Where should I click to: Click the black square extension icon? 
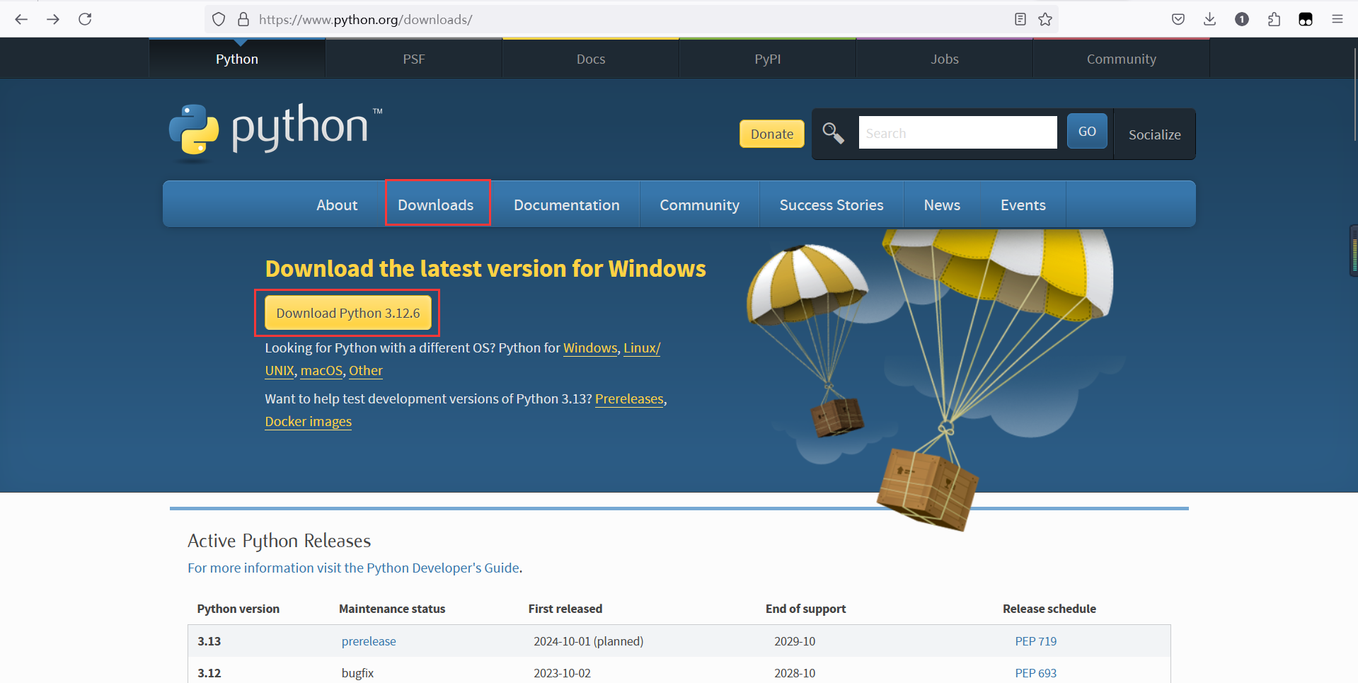(1306, 19)
